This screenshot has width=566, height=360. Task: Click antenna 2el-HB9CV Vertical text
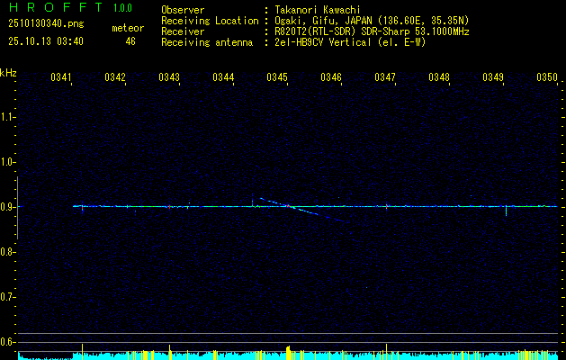[x=350, y=42]
